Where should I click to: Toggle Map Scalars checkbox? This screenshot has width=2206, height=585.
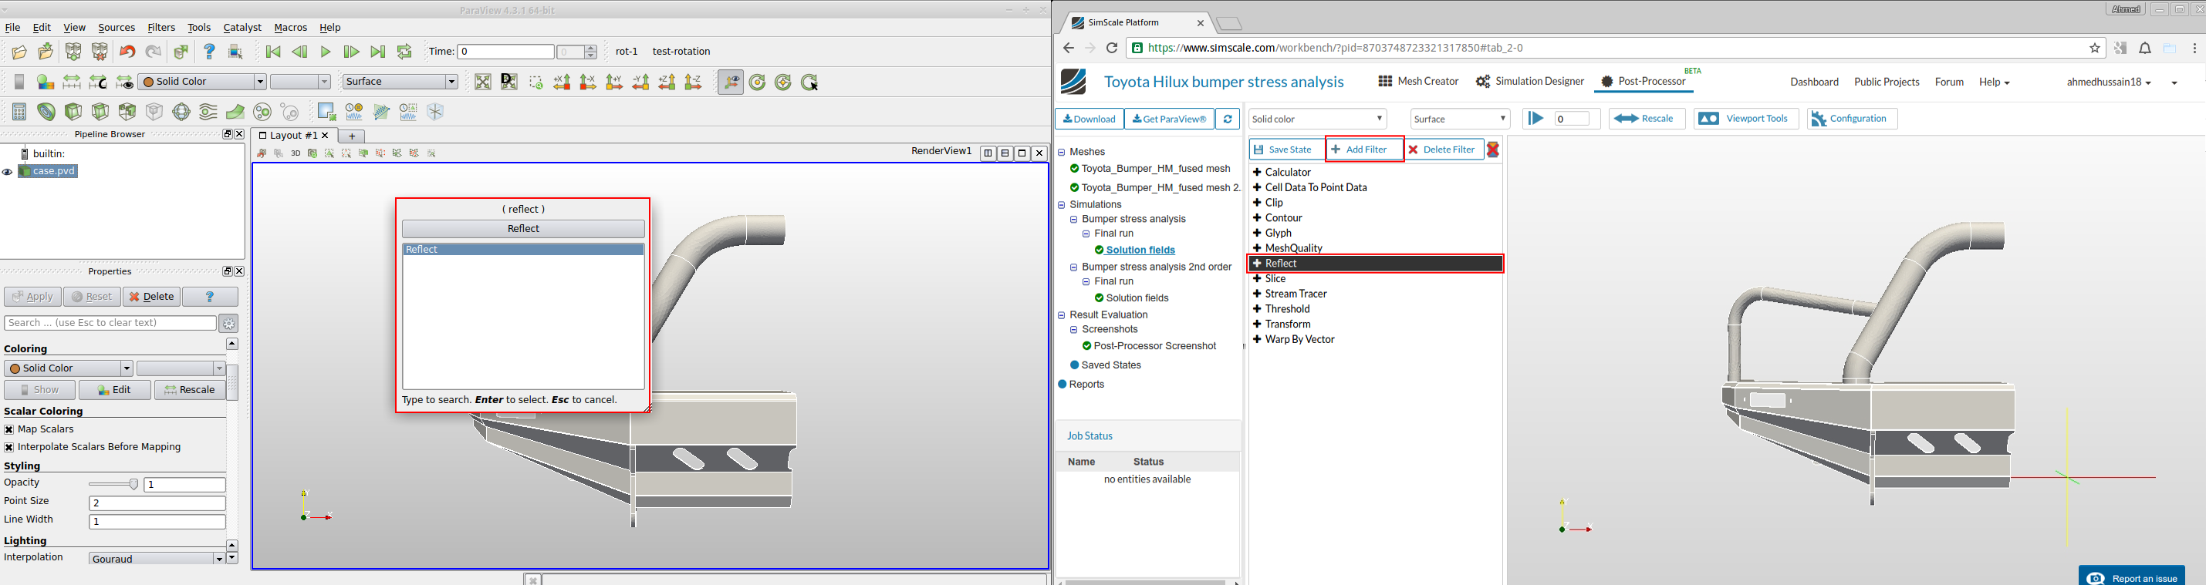tap(8, 429)
